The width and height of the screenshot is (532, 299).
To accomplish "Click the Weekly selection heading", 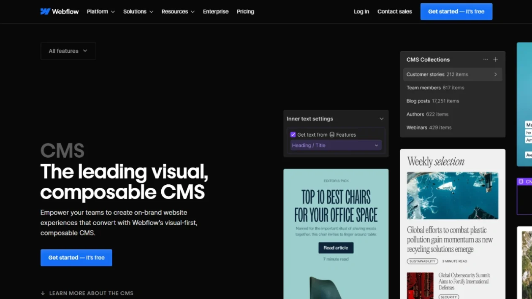I will coord(436,162).
